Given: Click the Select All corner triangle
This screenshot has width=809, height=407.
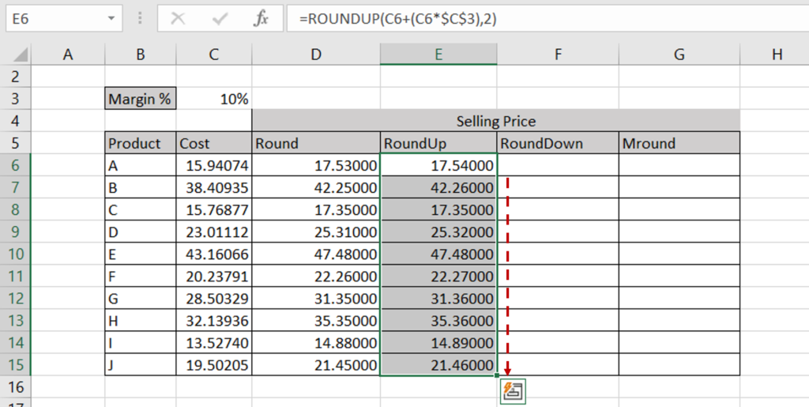Looking at the screenshot, I should (x=21, y=55).
